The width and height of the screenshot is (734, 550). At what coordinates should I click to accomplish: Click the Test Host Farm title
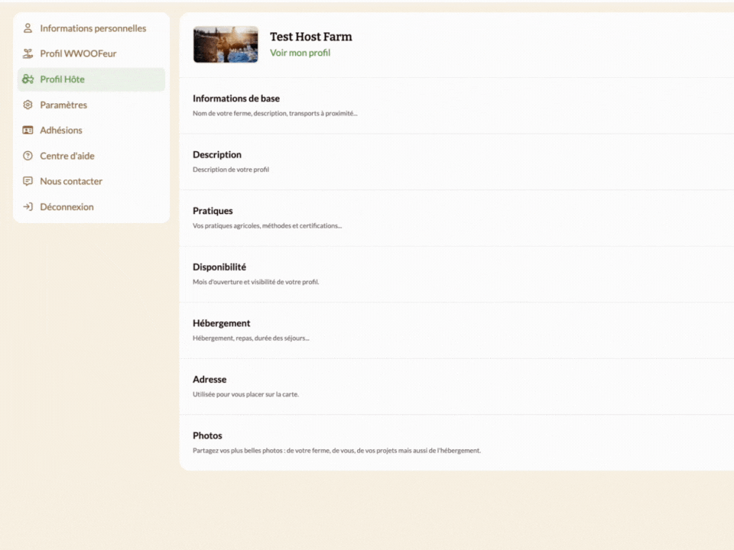(311, 37)
